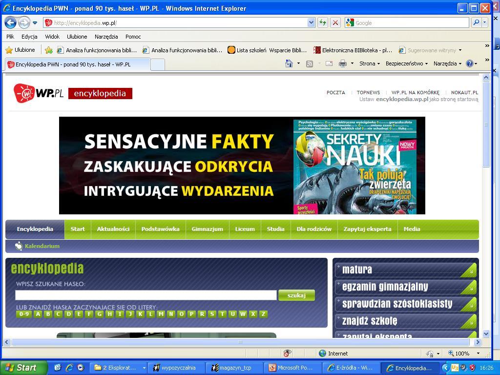Choose letter Z in alphabet index

click(x=263, y=314)
